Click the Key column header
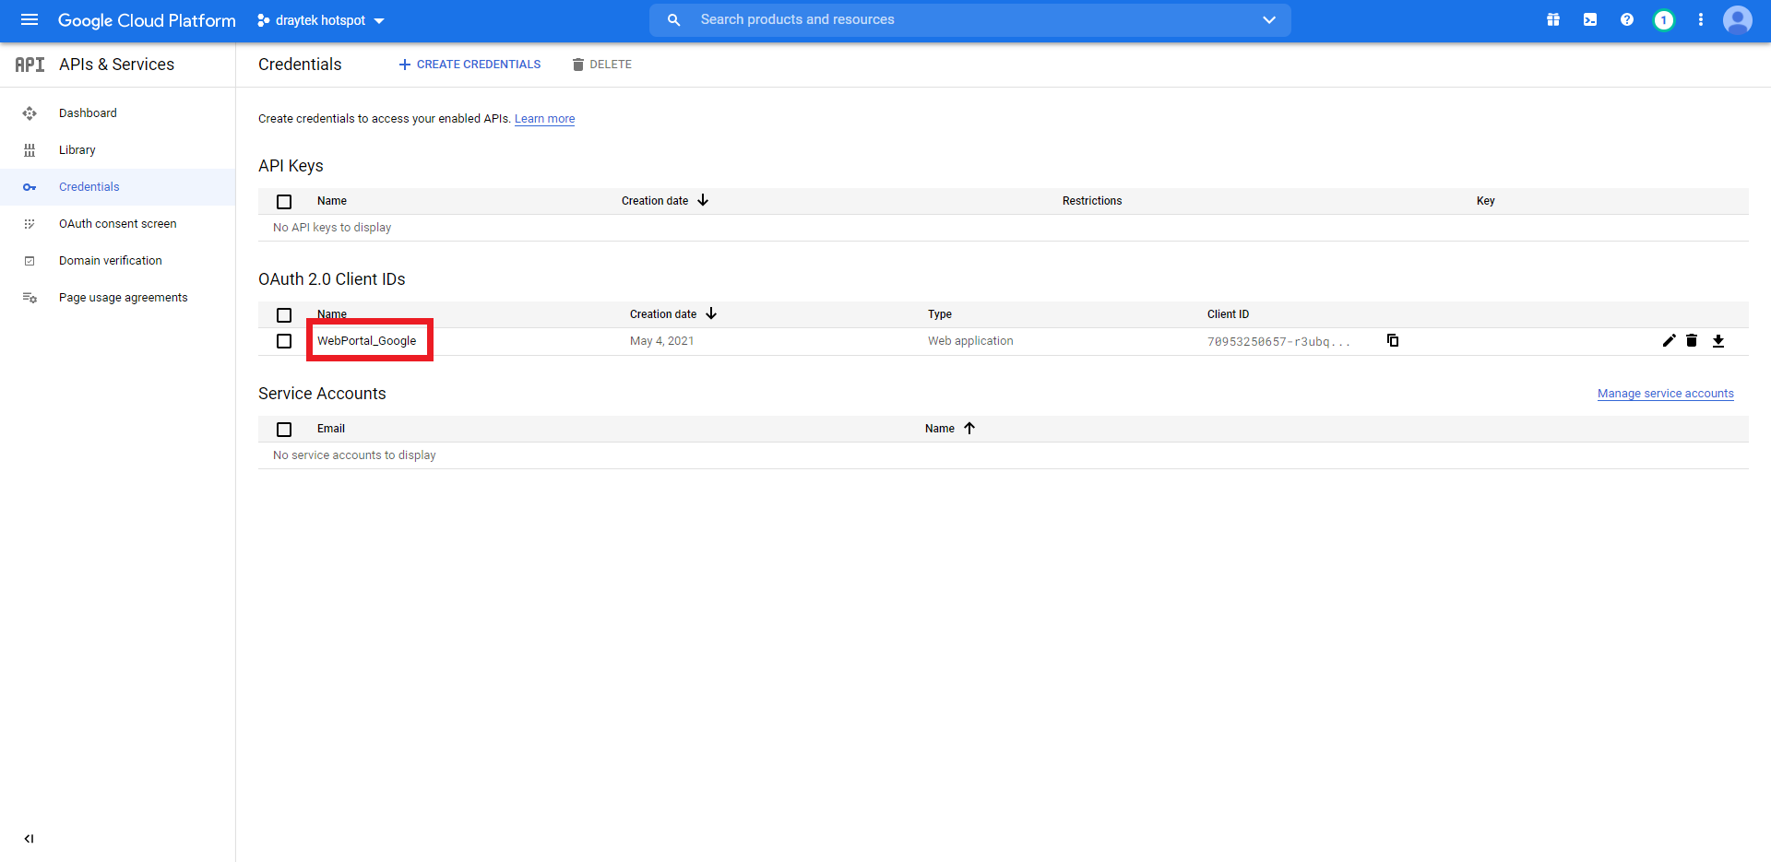1771x862 pixels. [1485, 201]
